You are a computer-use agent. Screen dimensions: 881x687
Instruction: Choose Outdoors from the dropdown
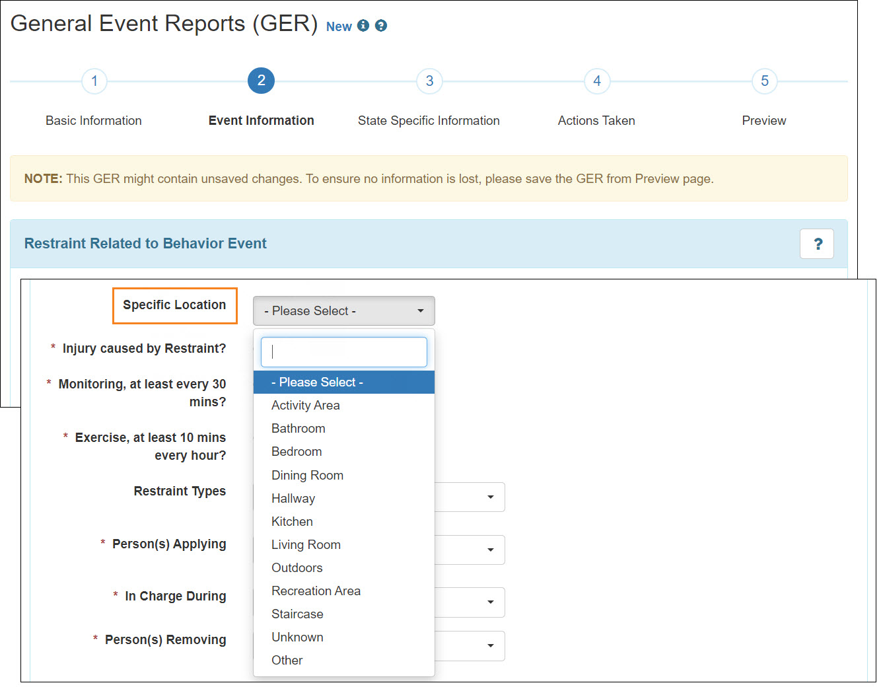(x=344, y=568)
